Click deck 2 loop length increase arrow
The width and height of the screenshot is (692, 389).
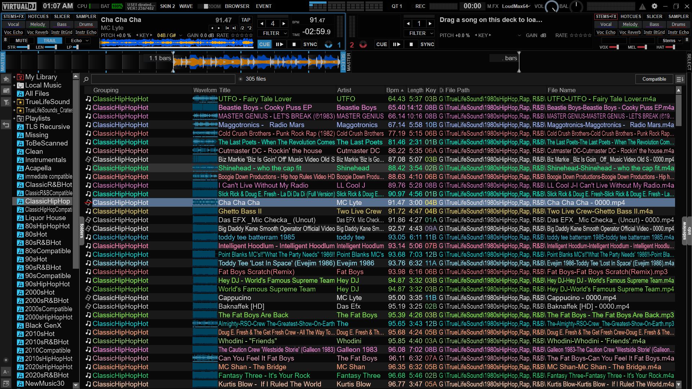point(430,24)
